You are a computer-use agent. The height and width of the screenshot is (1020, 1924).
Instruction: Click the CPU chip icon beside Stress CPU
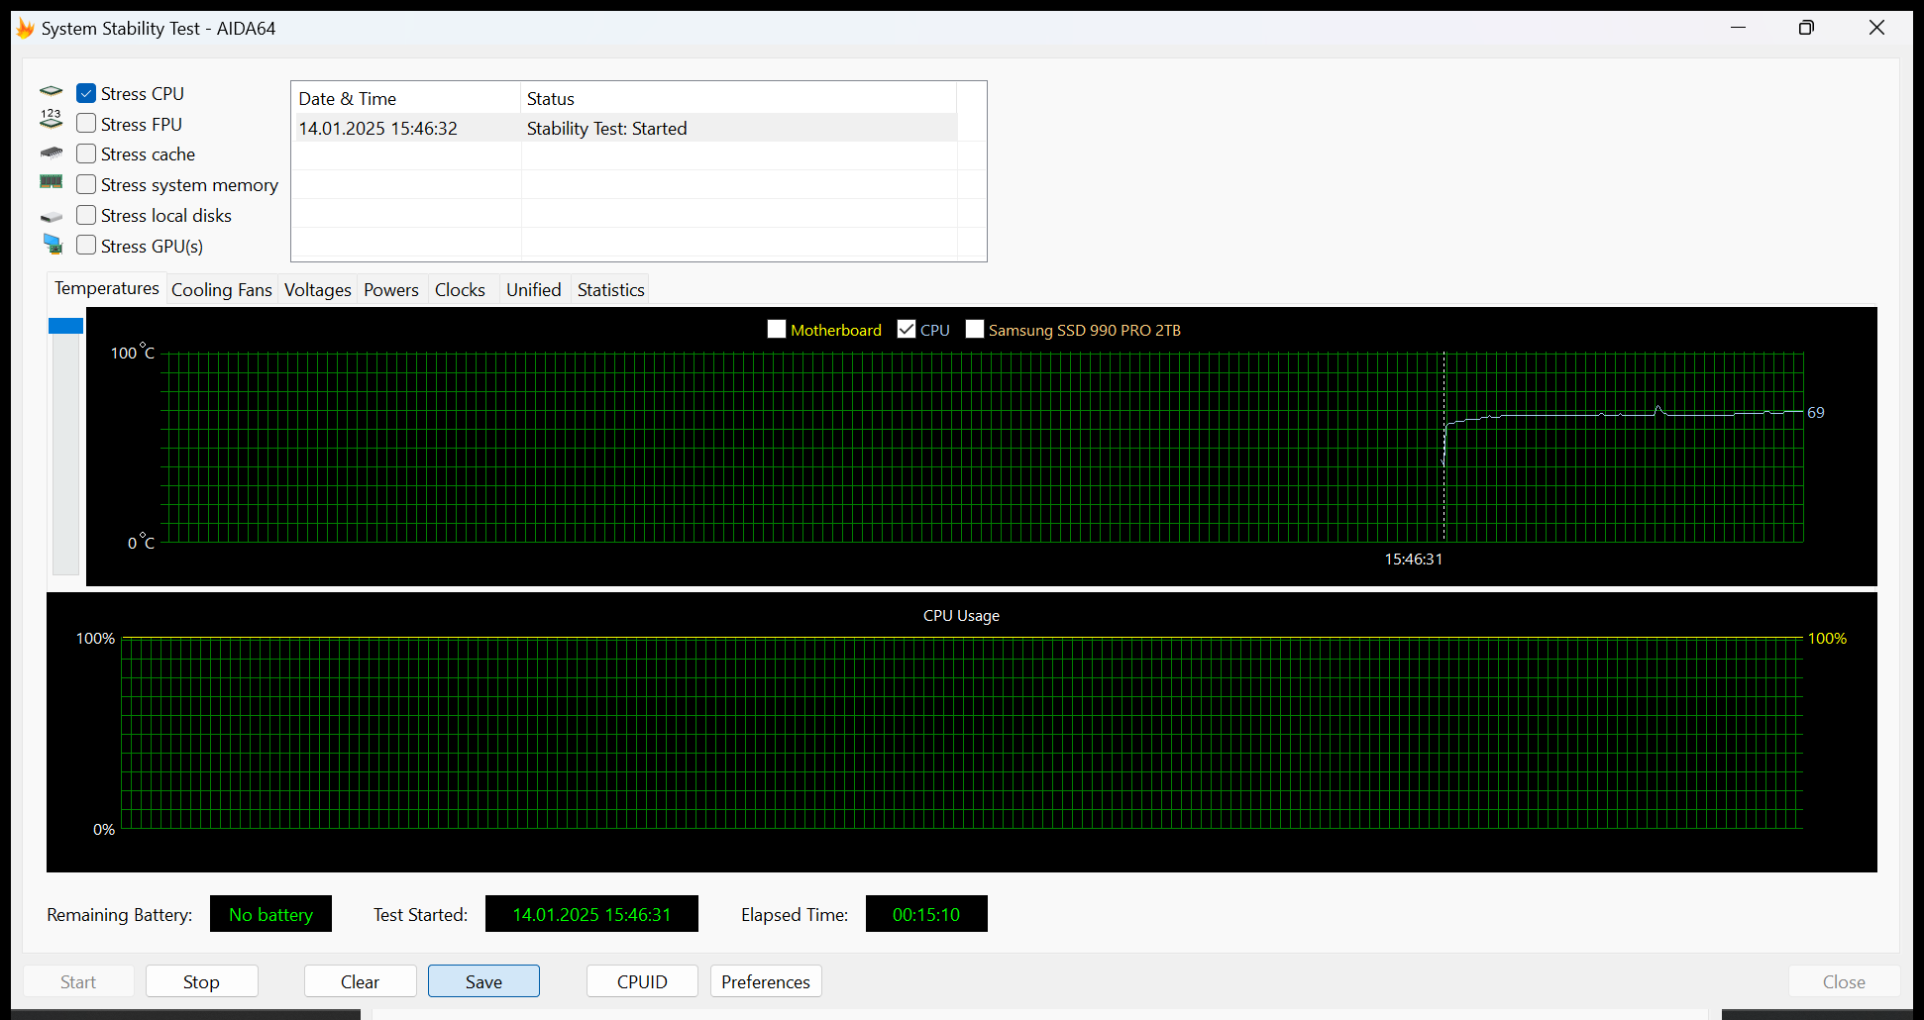pyautogui.click(x=52, y=91)
